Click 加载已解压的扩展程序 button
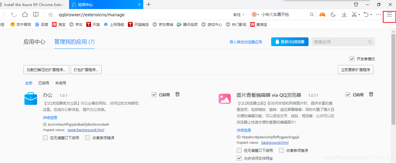 point(46,70)
